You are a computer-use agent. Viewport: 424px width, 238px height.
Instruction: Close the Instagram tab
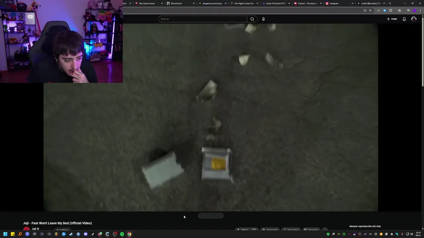(x=352, y=3)
